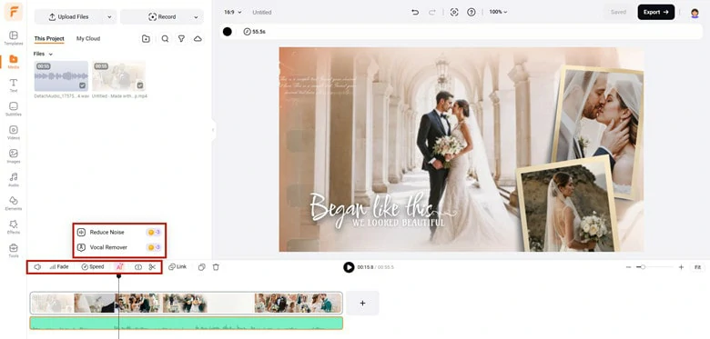Select the green audio track on timeline
Image resolution: width=710 pixels, height=339 pixels.
coord(186,324)
